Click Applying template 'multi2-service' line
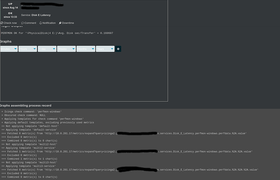Viewport: 280px width, 180px height. click(28, 148)
